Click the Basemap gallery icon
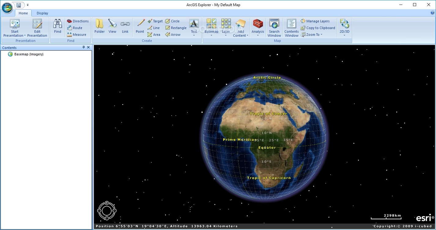 click(211, 24)
